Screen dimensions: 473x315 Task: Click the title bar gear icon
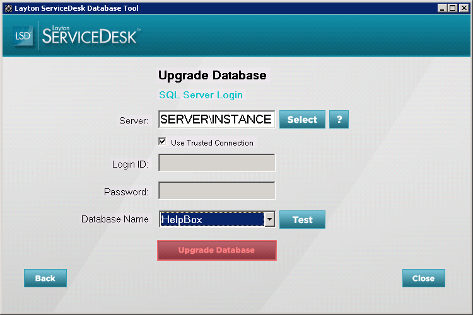[8, 8]
